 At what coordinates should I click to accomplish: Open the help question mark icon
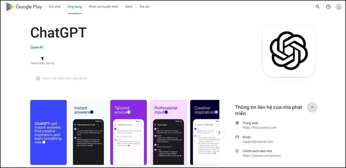(328, 6)
